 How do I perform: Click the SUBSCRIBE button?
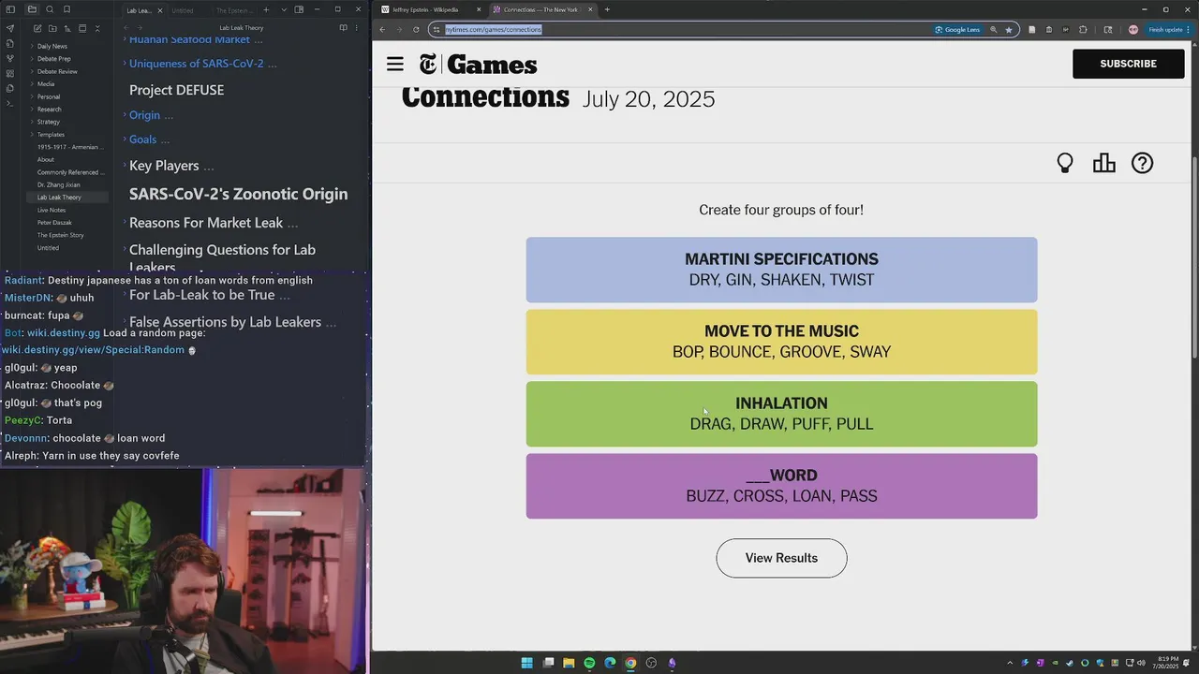pyautogui.click(x=1128, y=64)
